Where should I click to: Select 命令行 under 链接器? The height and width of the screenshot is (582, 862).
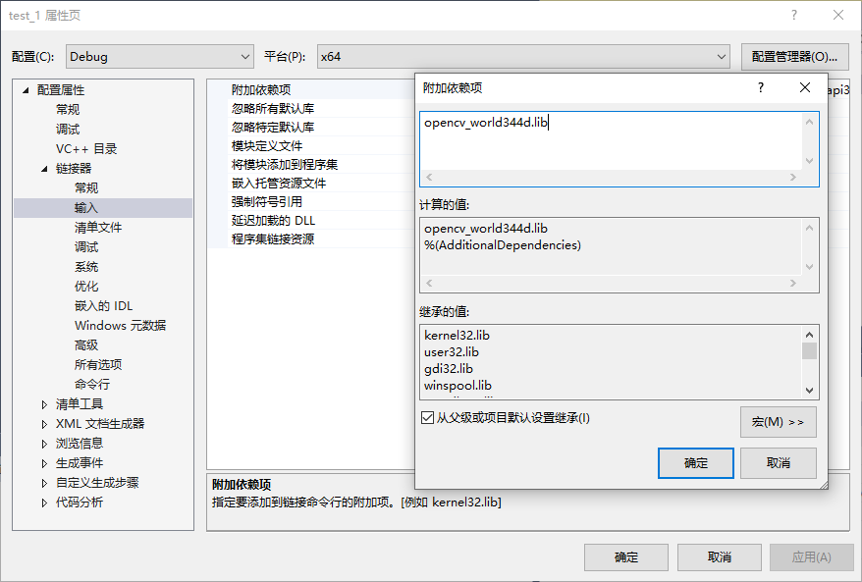tap(92, 385)
